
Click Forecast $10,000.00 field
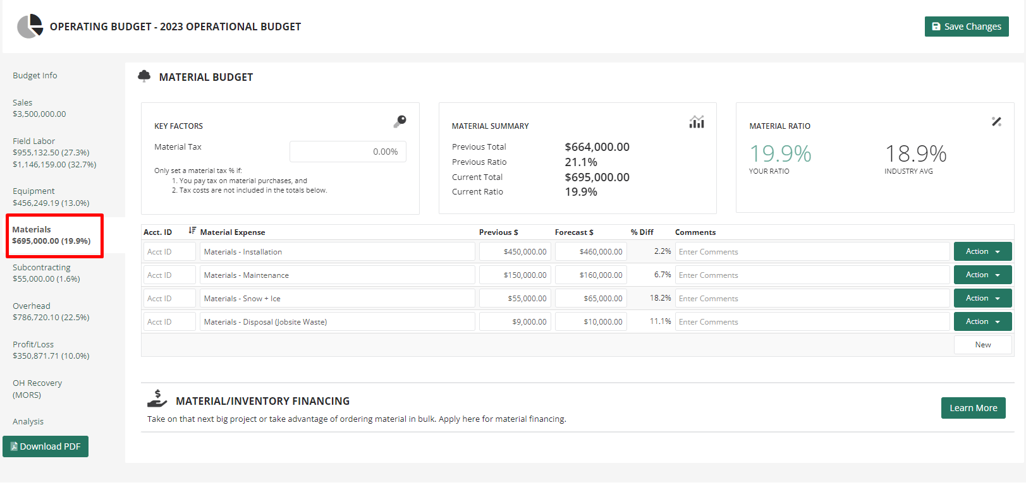coord(591,321)
